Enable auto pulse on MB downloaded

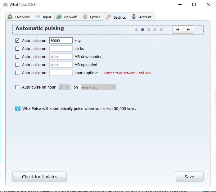(x=17, y=57)
